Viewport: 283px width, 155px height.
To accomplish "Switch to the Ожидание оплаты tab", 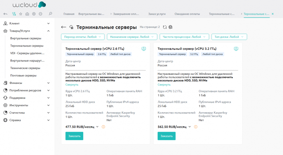I will click(x=187, y=14).
